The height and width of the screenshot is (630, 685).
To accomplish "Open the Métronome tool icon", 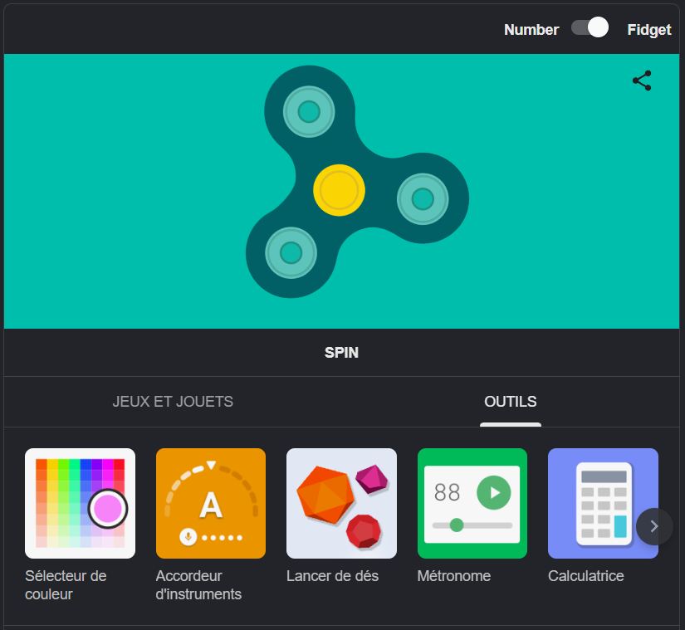I will [x=472, y=503].
